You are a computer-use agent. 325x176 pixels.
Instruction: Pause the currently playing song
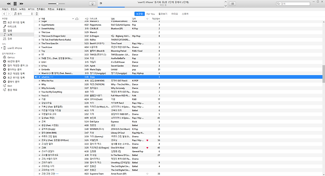tap(15, 4)
